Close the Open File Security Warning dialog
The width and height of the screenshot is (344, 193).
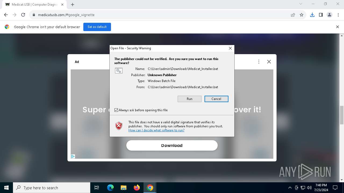tap(230, 48)
